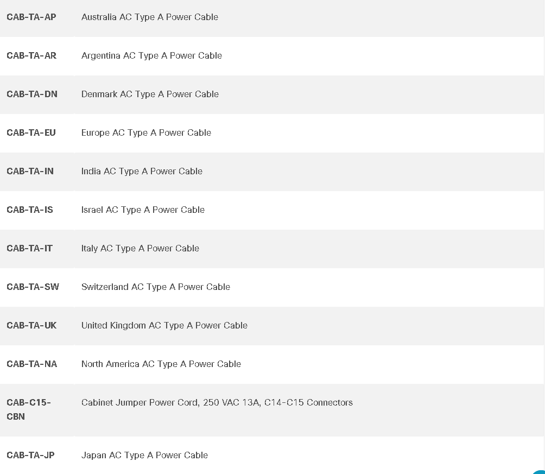Click the Australia AC Type A Power Cable description

[150, 17]
